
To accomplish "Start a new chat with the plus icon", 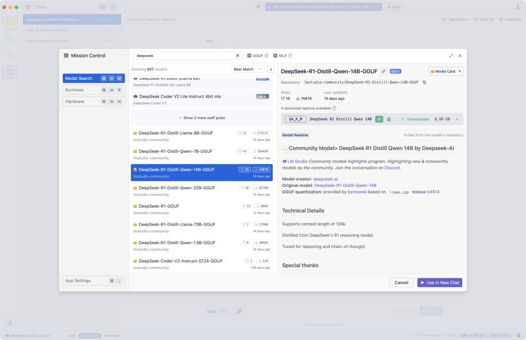I will [x=113, y=7].
